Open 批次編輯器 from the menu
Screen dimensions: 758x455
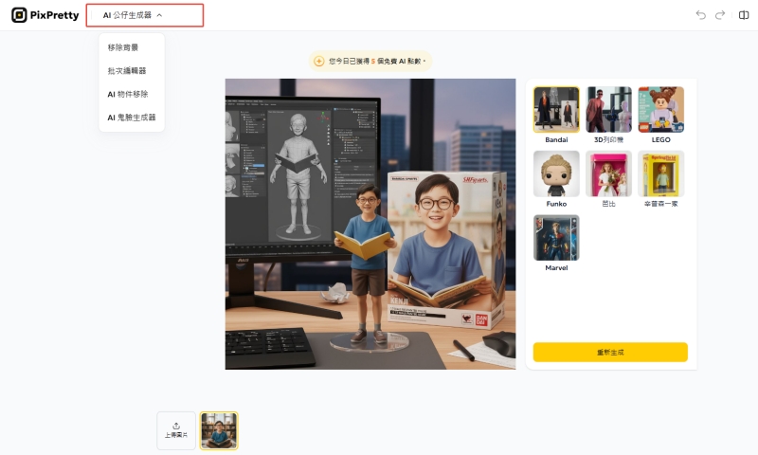pyautogui.click(x=127, y=71)
